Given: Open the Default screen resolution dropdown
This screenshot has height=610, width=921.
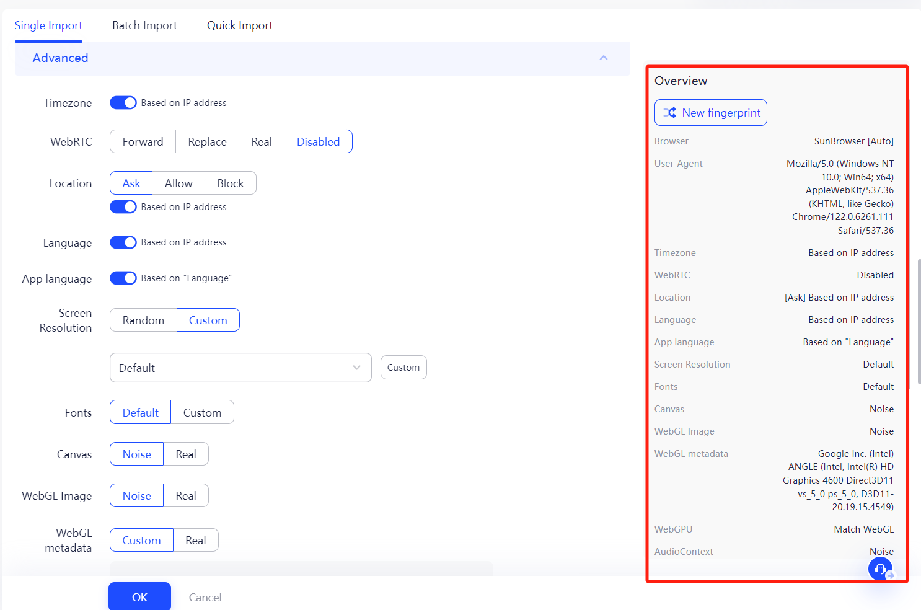Looking at the screenshot, I should [x=240, y=368].
